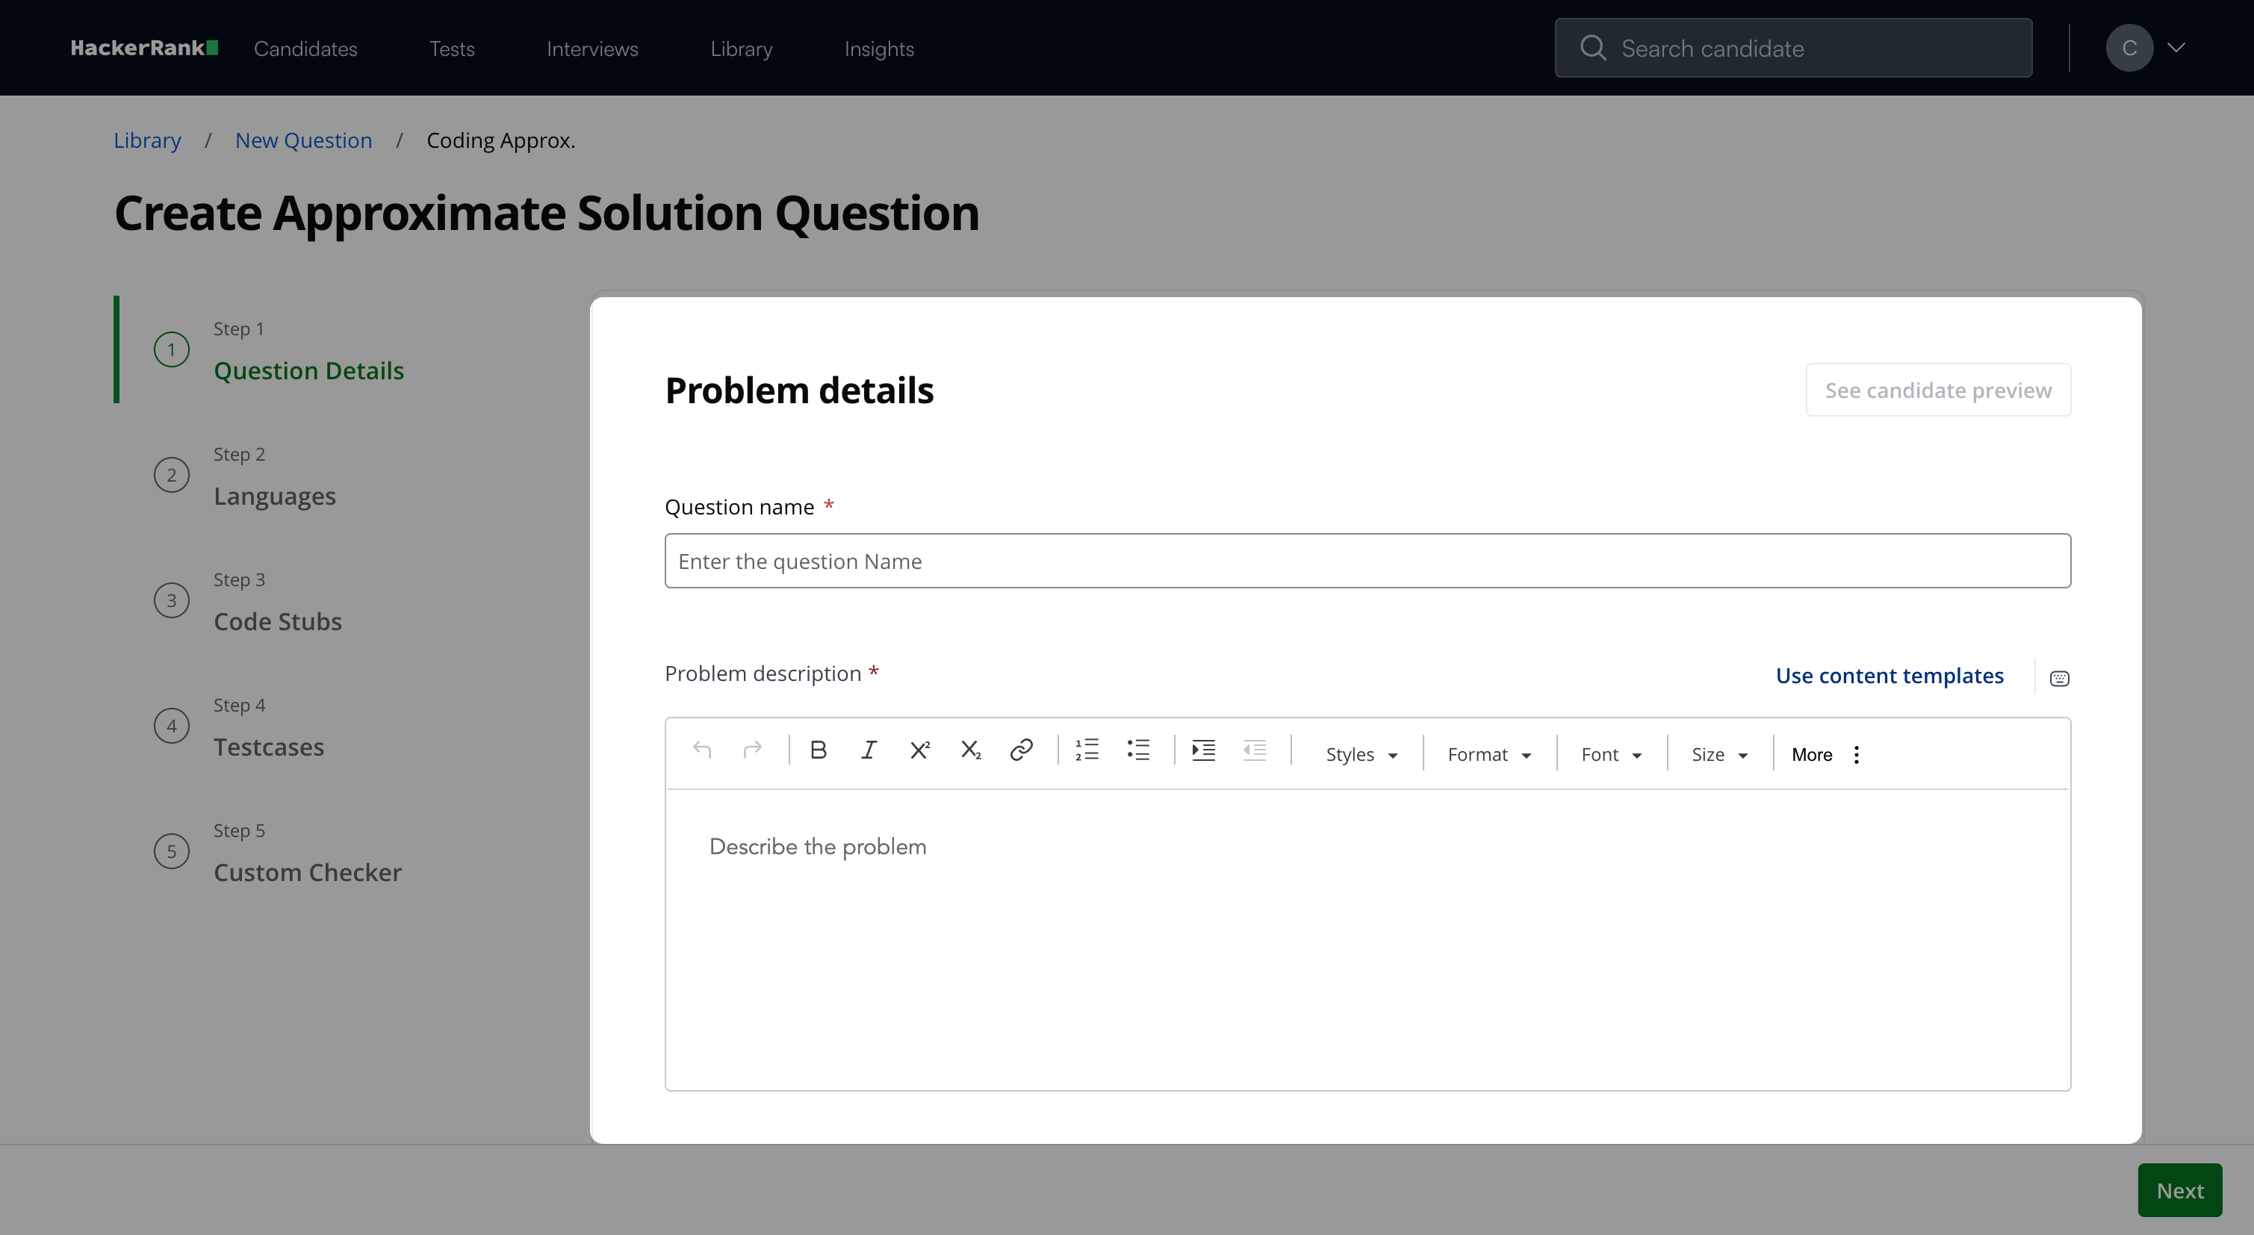Image resolution: width=2254 pixels, height=1235 pixels.
Task: Insert a numbered list
Action: [1087, 750]
